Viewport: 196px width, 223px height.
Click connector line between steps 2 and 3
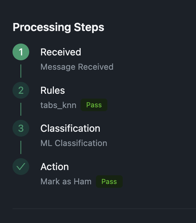tap(21, 109)
